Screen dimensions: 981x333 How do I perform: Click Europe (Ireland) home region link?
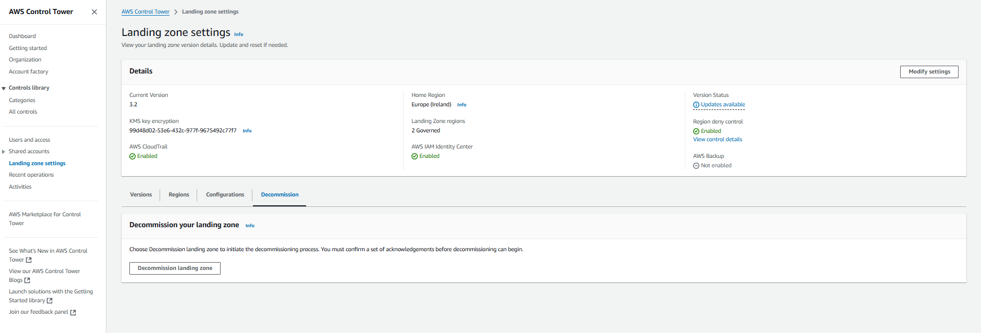(x=431, y=104)
